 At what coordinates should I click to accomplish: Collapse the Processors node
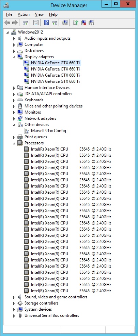[14, 143]
